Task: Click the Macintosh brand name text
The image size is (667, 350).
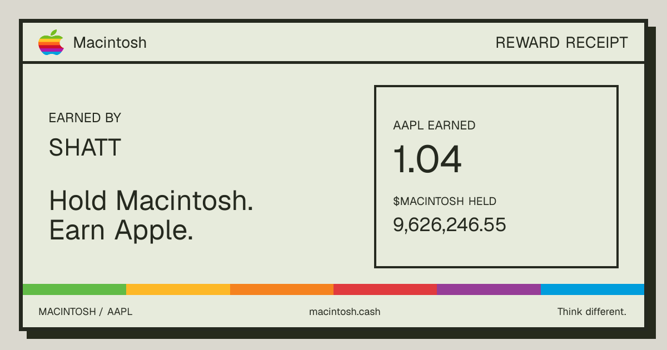Action: 110,43
